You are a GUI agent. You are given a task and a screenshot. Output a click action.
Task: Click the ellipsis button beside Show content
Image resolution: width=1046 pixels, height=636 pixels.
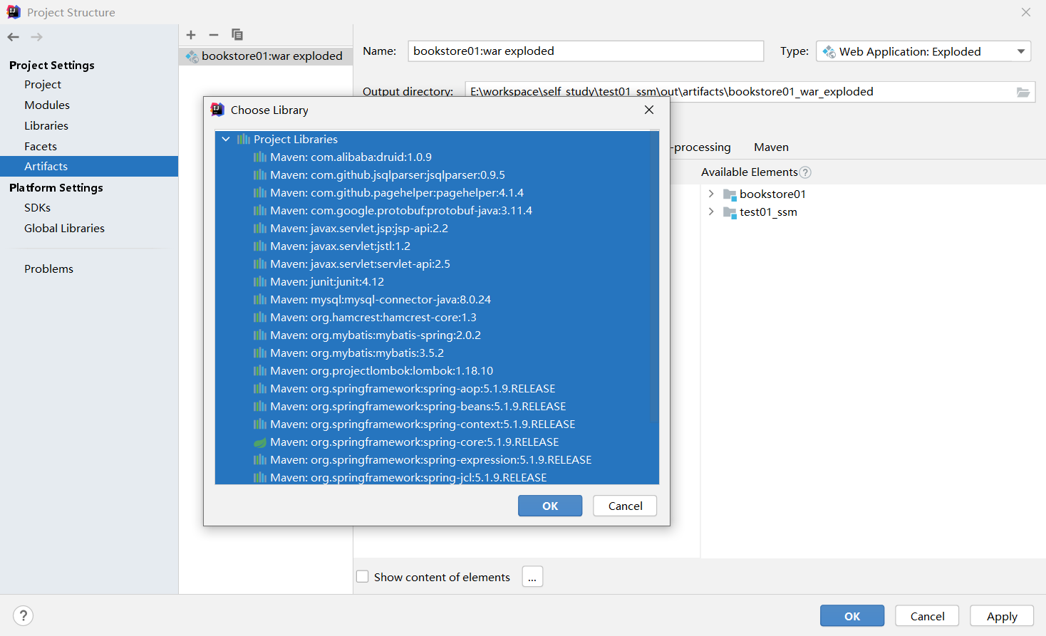[x=532, y=577]
